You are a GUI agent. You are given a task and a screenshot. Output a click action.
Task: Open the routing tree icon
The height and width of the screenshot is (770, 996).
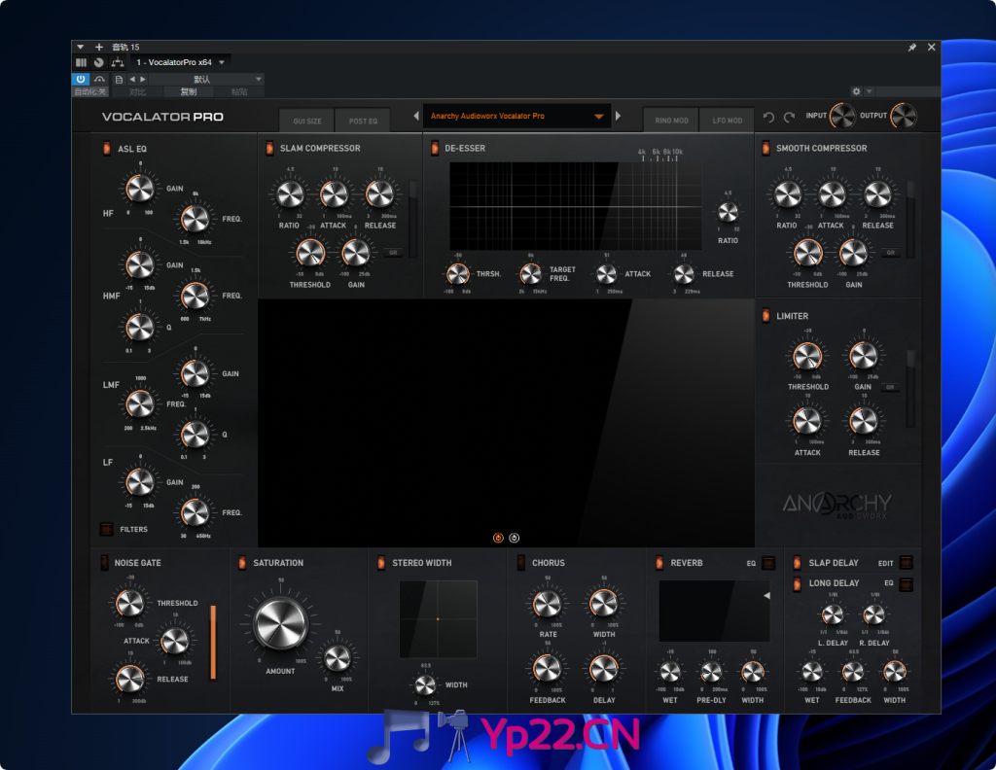pyautogui.click(x=118, y=62)
